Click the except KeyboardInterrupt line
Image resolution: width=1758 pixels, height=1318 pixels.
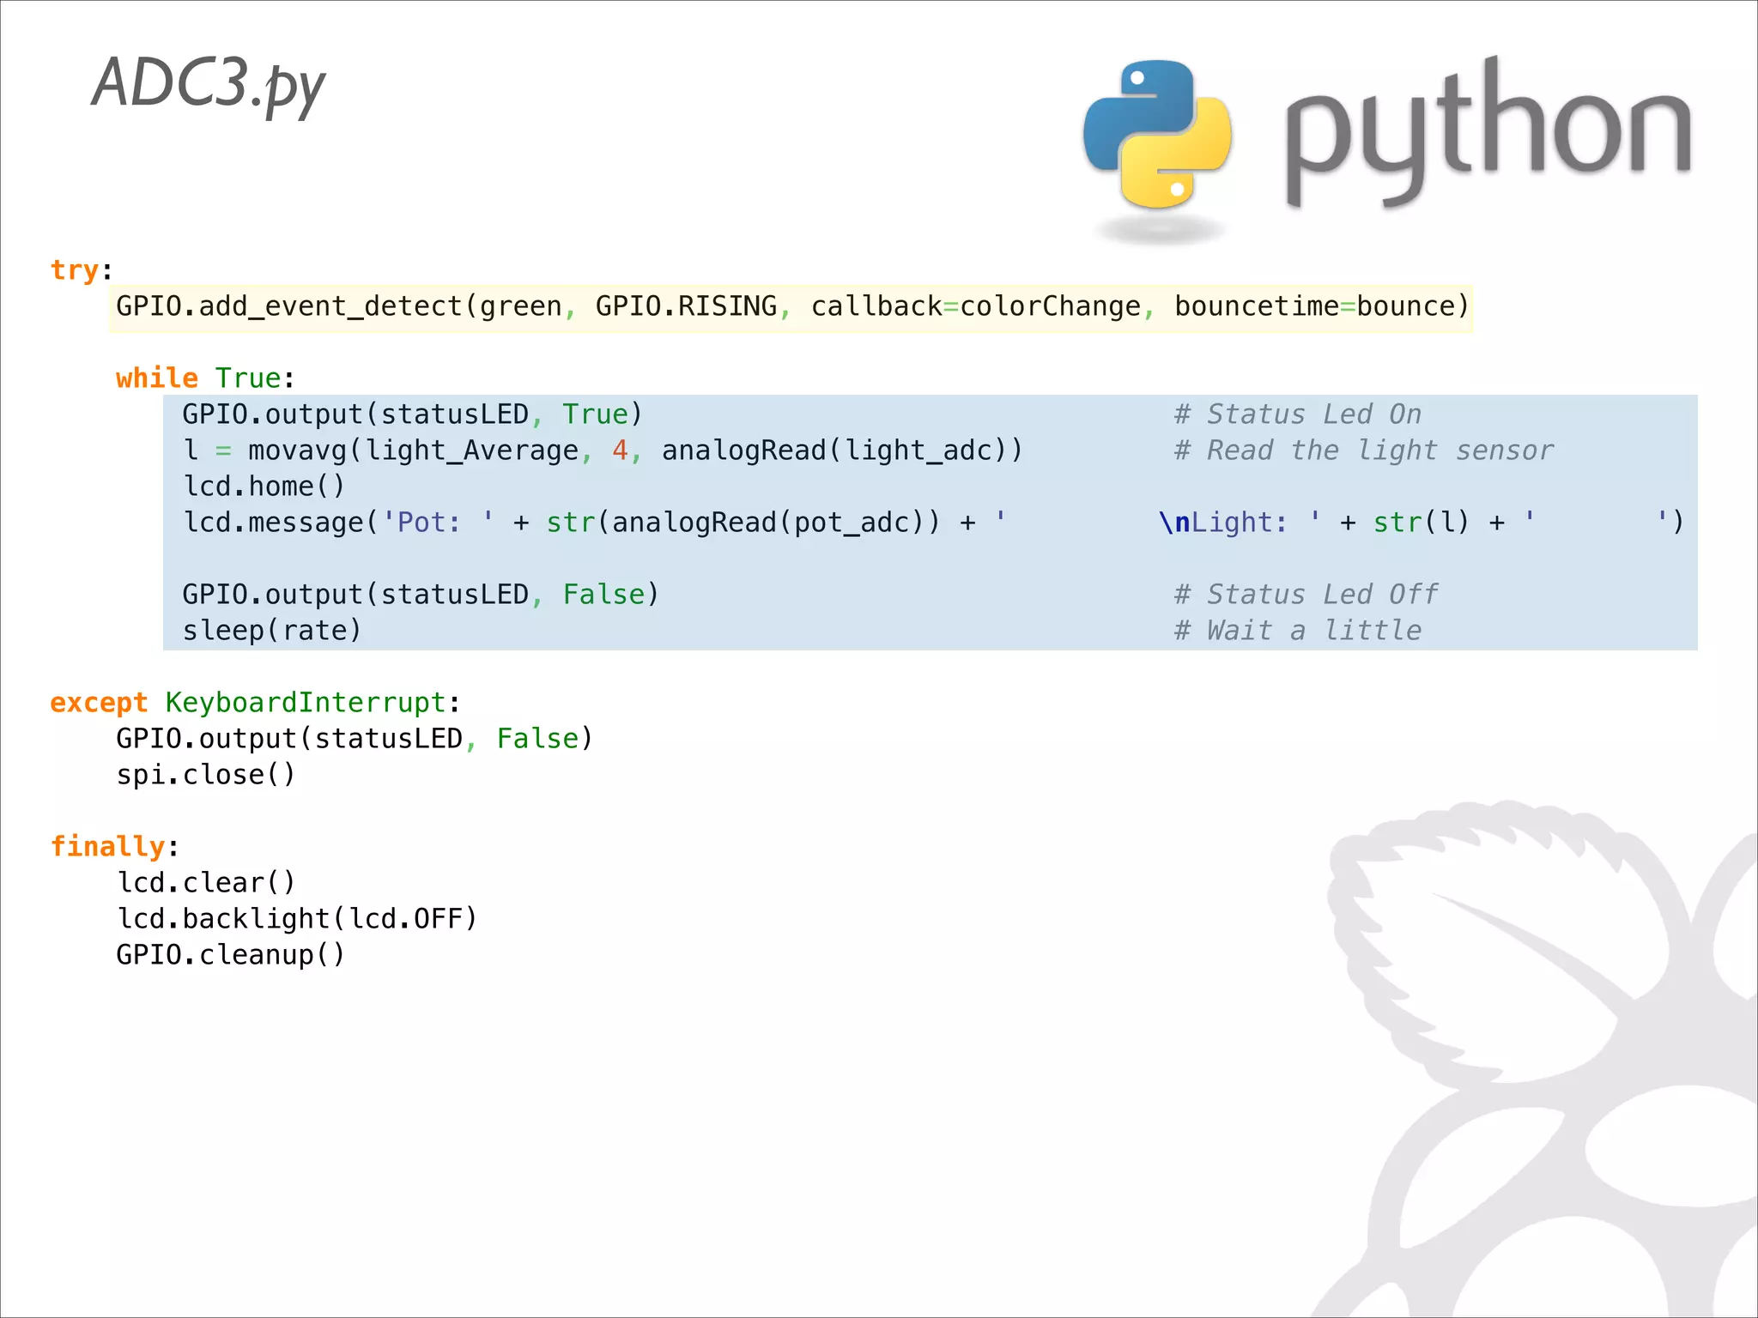[x=255, y=704]
